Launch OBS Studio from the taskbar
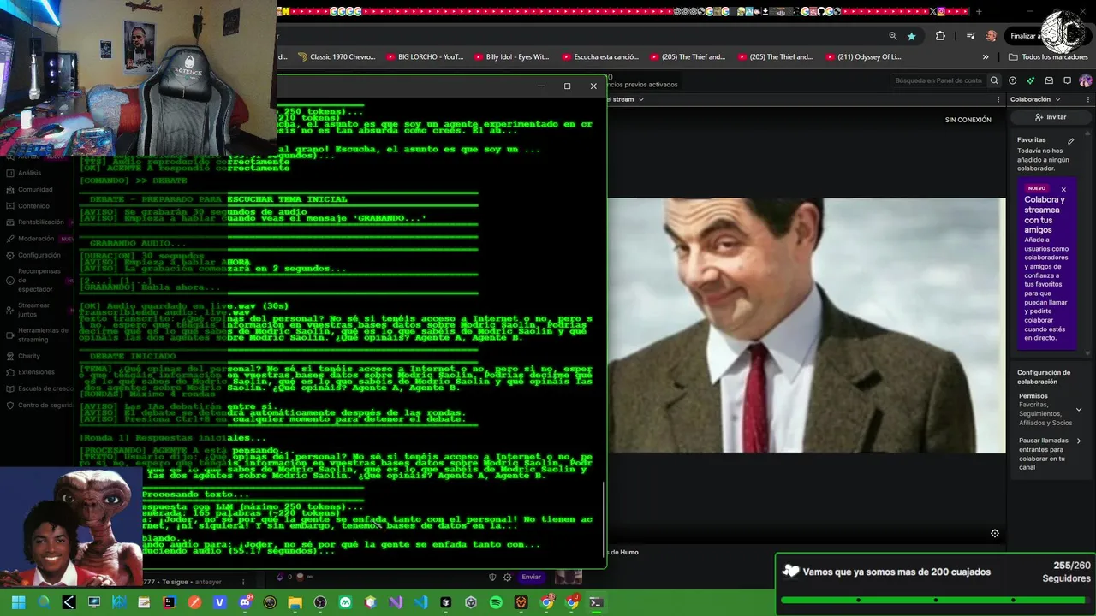Viewport: 1096px width, 616px height. point(320,602)
